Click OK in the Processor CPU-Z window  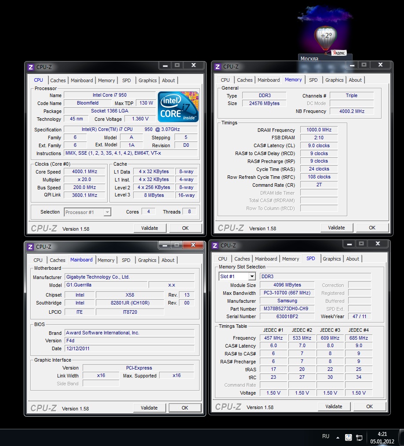click(185, 228)
